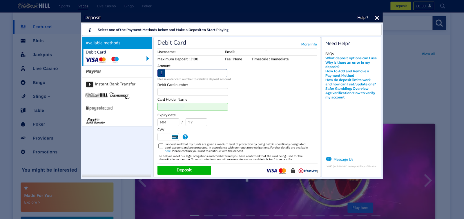Close the Deposit dialog
464x219 pixels.
point(377,18)
